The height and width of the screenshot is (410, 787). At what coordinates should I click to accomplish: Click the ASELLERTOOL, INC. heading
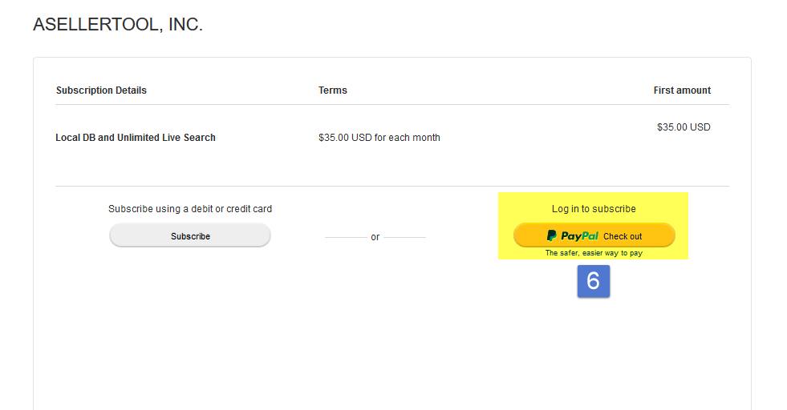[x=118, y=24]
